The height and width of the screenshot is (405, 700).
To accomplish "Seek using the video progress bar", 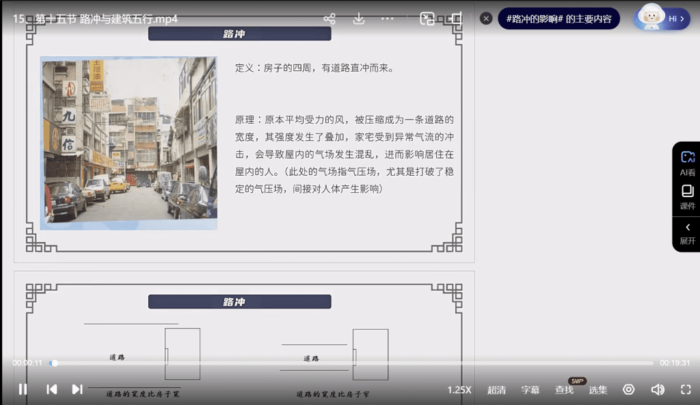I will [x=351, y=363].
